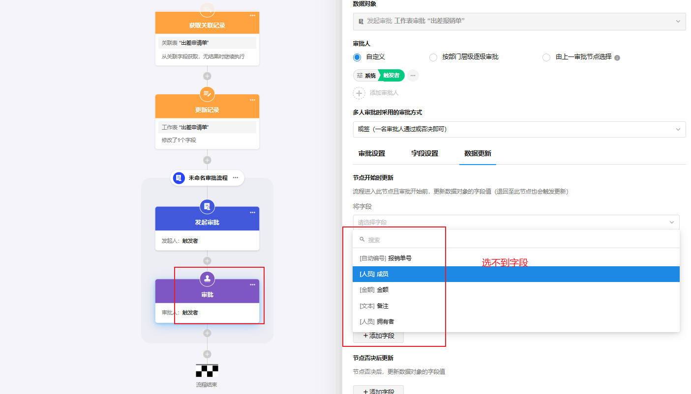Click the 发起审批 node's document icon
The height and width of the screenshot is (394, 691).
(x=207, y=206)
